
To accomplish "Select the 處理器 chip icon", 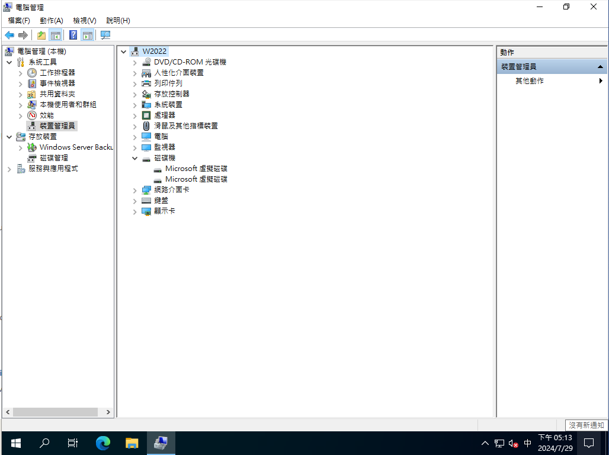I will pyautogui.click(x=146, y=115).
